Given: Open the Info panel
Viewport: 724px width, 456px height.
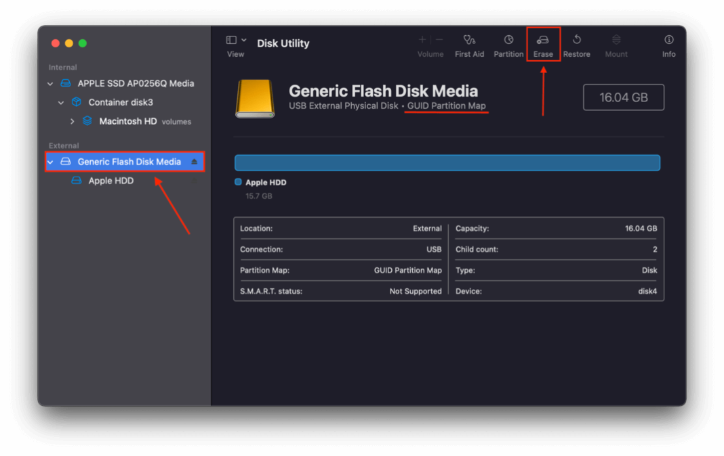Looking at the screenshot, I should (x=668, y=44).
